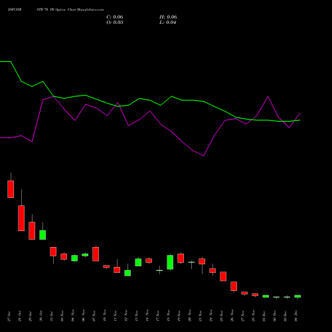Click the low value L: 0.04
The height and width of the screenshot is (332, 332).
167,23
